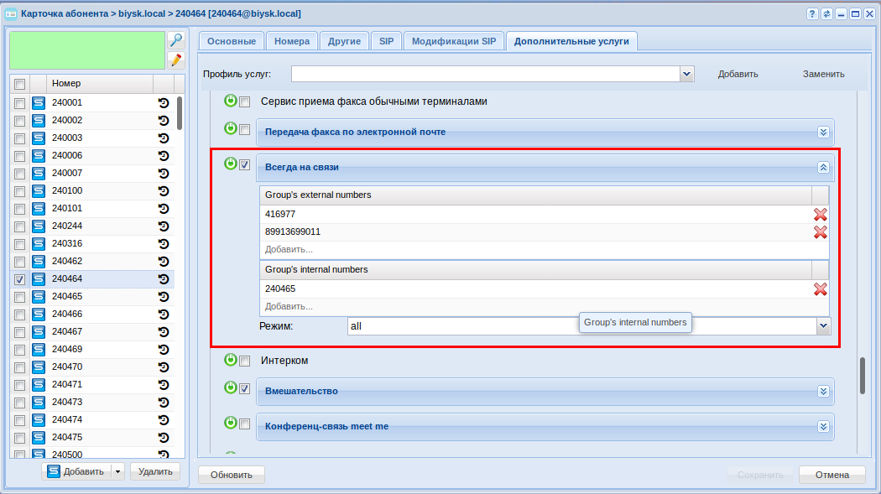Tick the checkbox for number 240465
This screenshot has width=881, height=494.
pos(20,297)
